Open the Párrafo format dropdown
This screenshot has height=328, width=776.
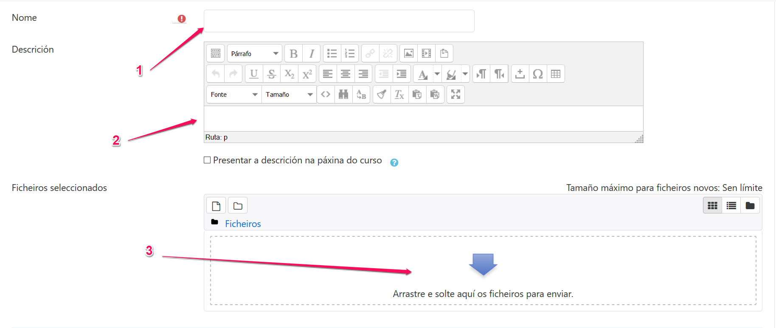click(254, 53)
